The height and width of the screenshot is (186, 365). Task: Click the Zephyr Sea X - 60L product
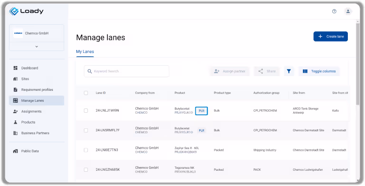(x=187, y=148)
